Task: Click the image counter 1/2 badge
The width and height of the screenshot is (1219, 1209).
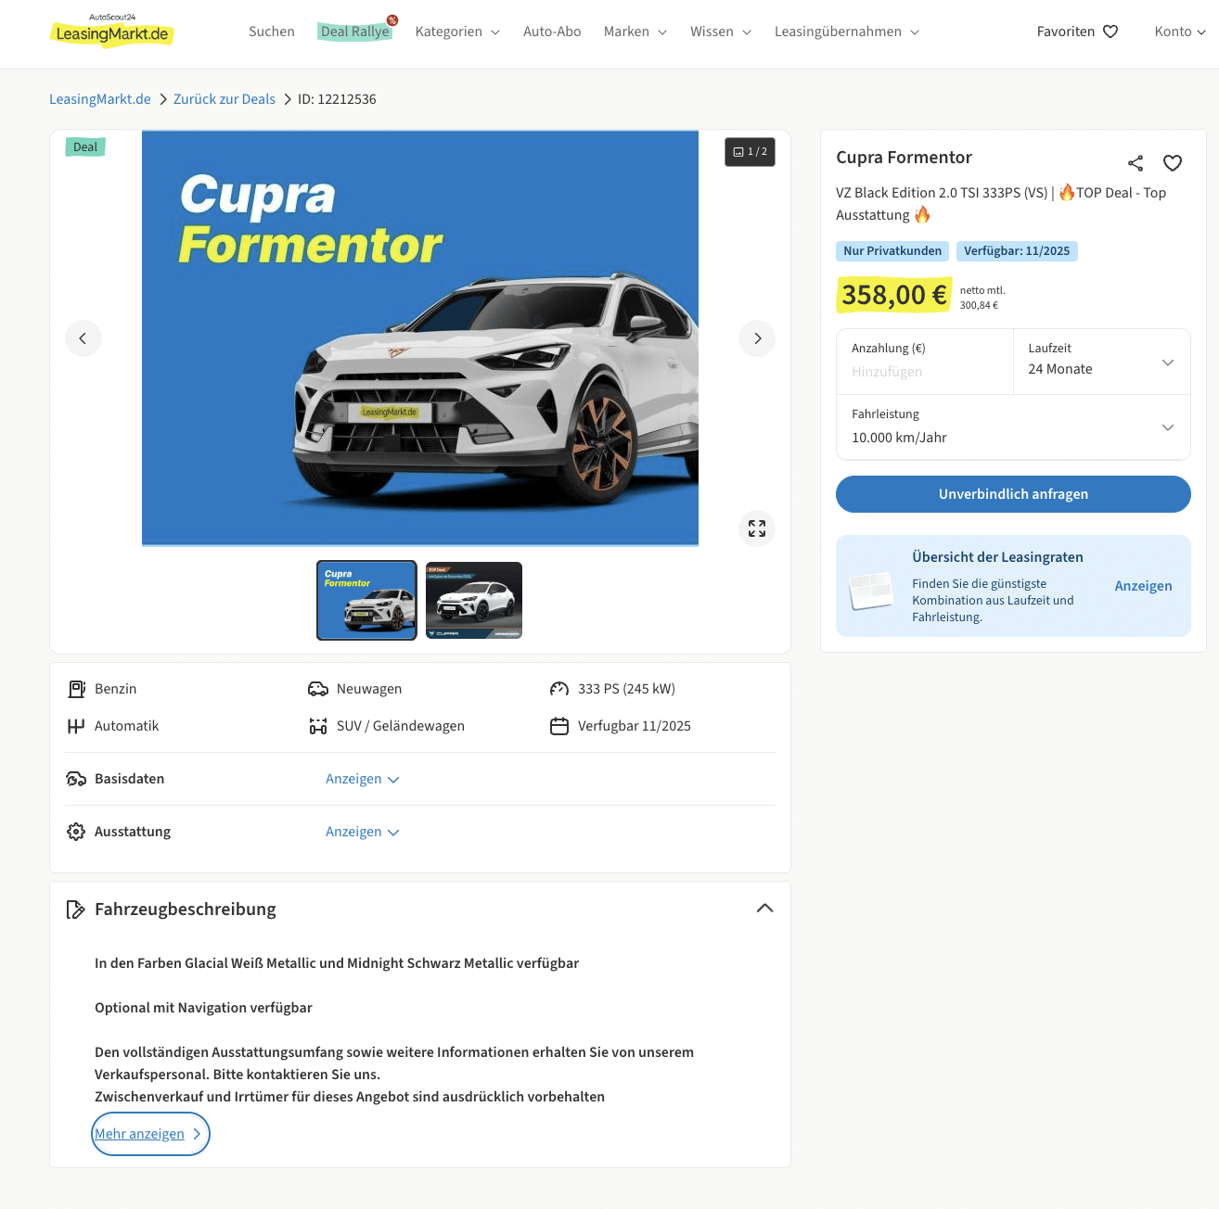Action: (x=750, y=152)
